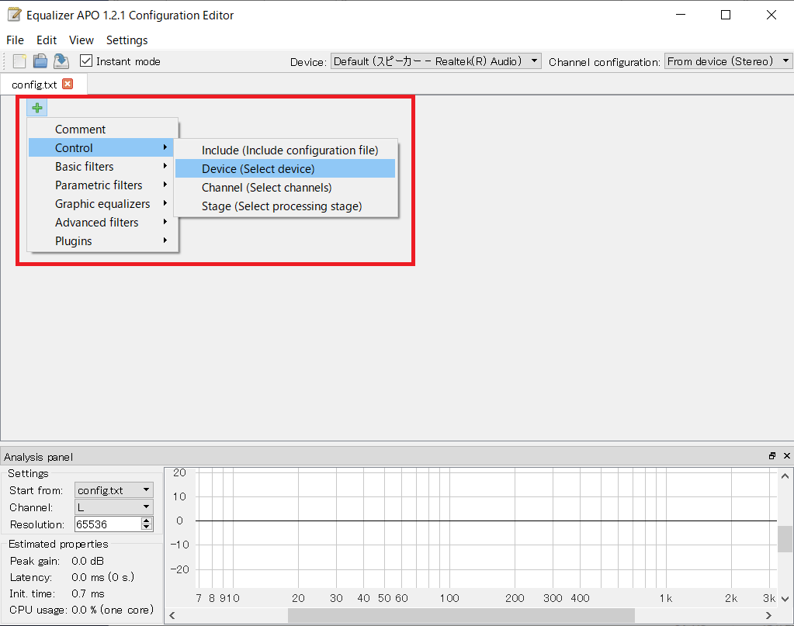Open the View menu
Viewport: 794px width, 626px height.
click(81, 40)
